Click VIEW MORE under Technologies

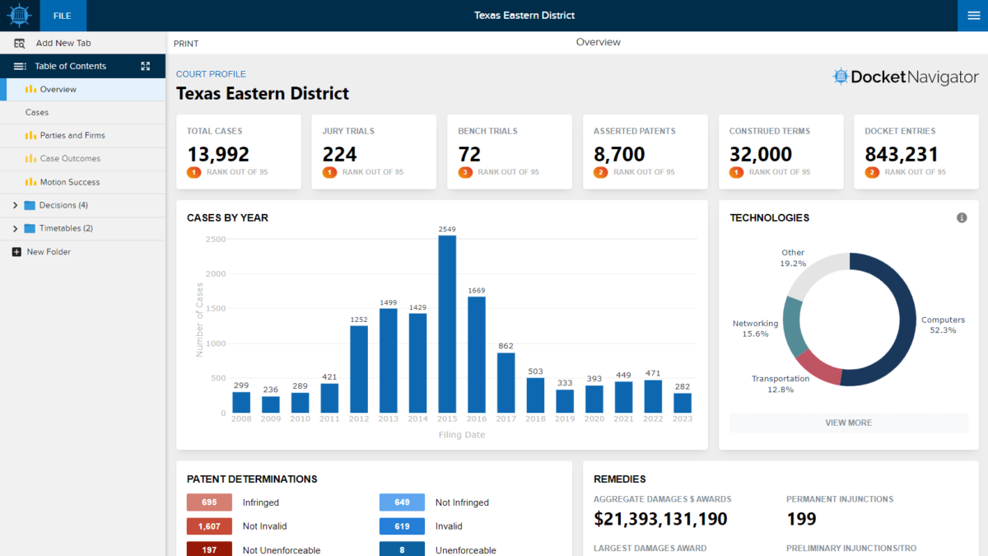click(848, 423)
